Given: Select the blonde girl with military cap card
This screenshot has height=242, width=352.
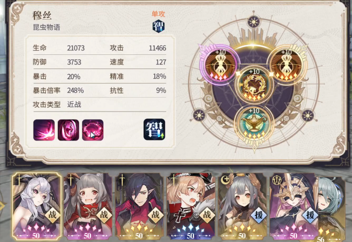Looking at the screenshot, I should click(191, 206).
